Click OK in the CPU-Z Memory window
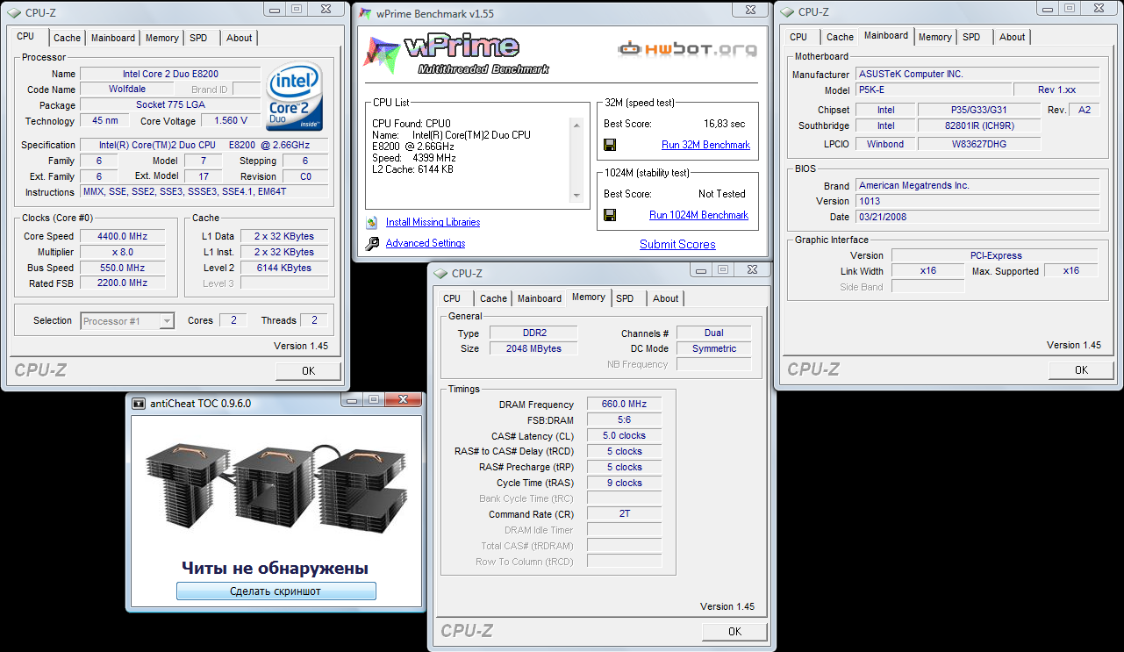The height and width of the screenshot is (652, 1124). pyautogui.click(x=734, y=631)
